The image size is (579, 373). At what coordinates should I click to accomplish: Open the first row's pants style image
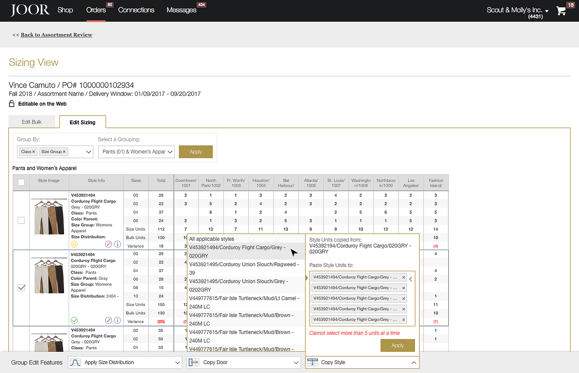pyautogui.click(x=49, y=216)
